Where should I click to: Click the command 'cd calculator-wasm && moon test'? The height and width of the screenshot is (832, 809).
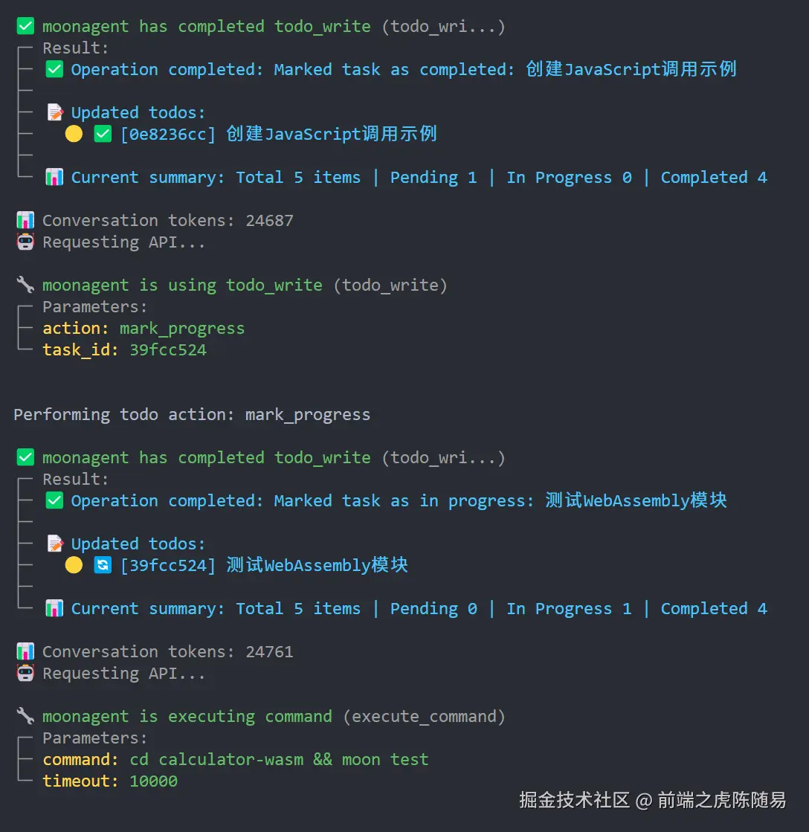(x=279, y=759)
